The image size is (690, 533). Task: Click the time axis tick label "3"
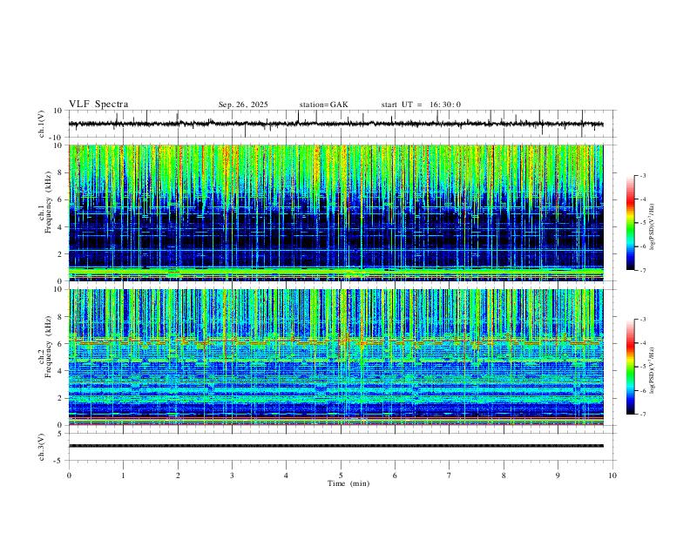[232, 476]
